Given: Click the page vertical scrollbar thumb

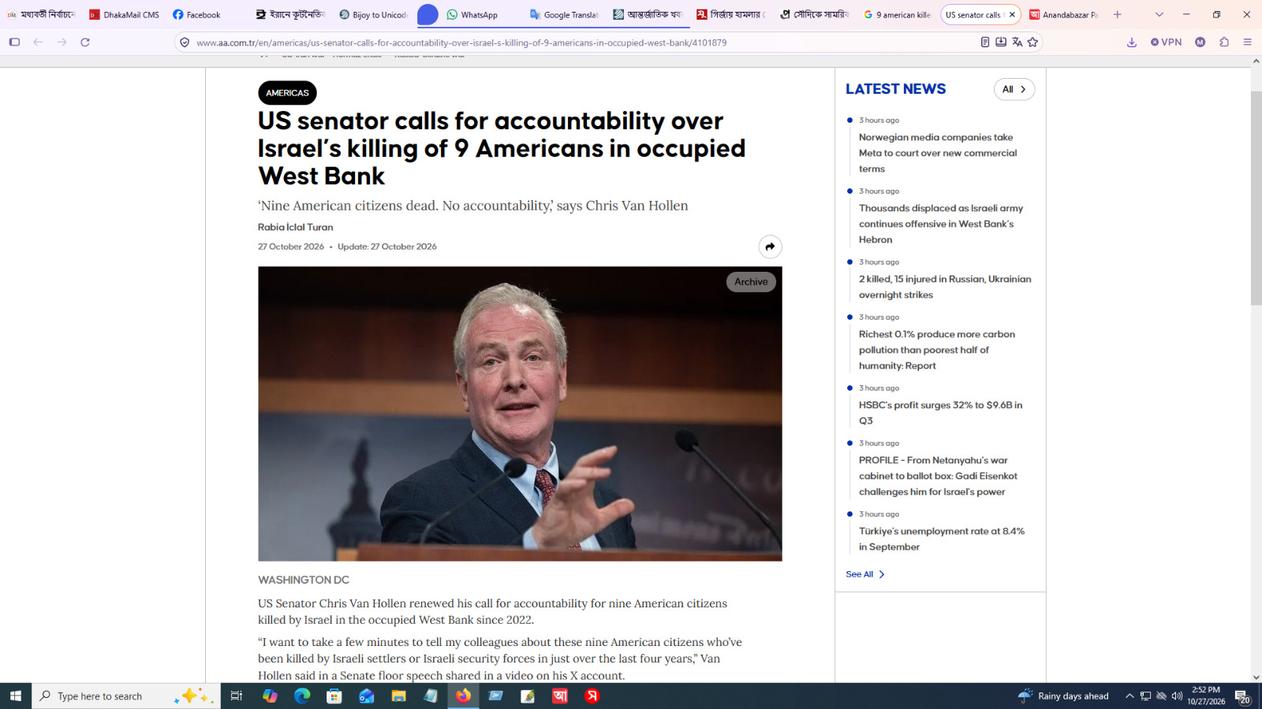Looking at the screenshot, I should pyautogui.click(x=1256, y=198).
